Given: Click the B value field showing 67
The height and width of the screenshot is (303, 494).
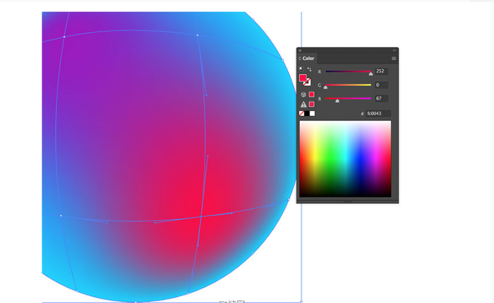Looking at the screenshot, I should [x=381, y=98].
